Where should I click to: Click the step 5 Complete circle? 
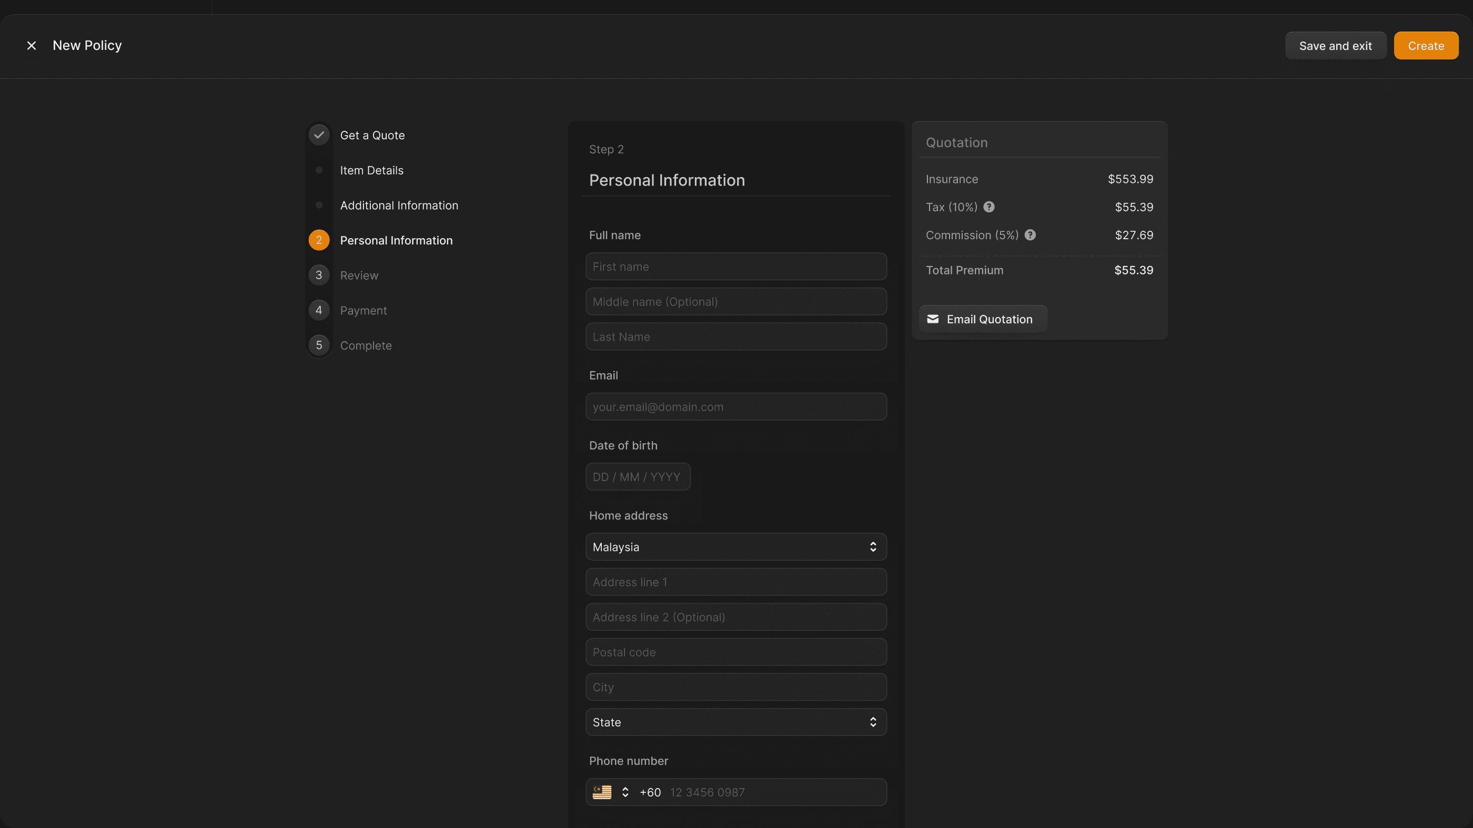[319, 345]
